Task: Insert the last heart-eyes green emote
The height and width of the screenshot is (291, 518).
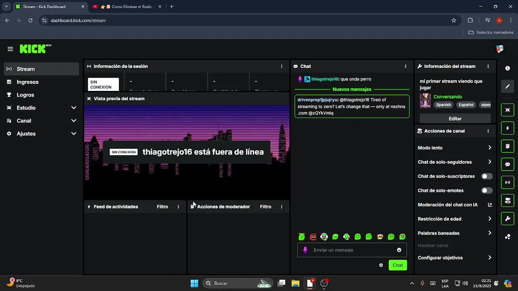Action: click(402, 237)
